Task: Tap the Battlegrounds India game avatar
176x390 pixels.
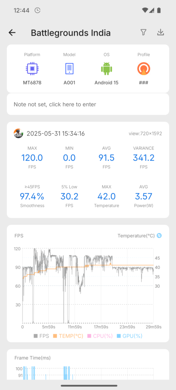Action: (x=18, y=134)
